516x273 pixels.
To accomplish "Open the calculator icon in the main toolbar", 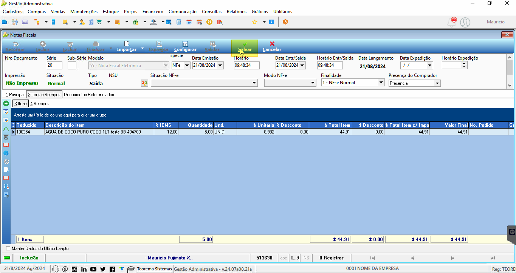I will 179,22.
